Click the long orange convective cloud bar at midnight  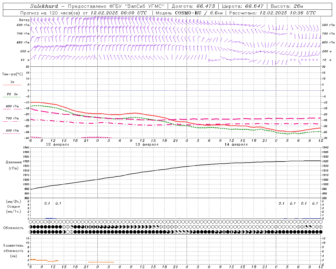(101, 262)
